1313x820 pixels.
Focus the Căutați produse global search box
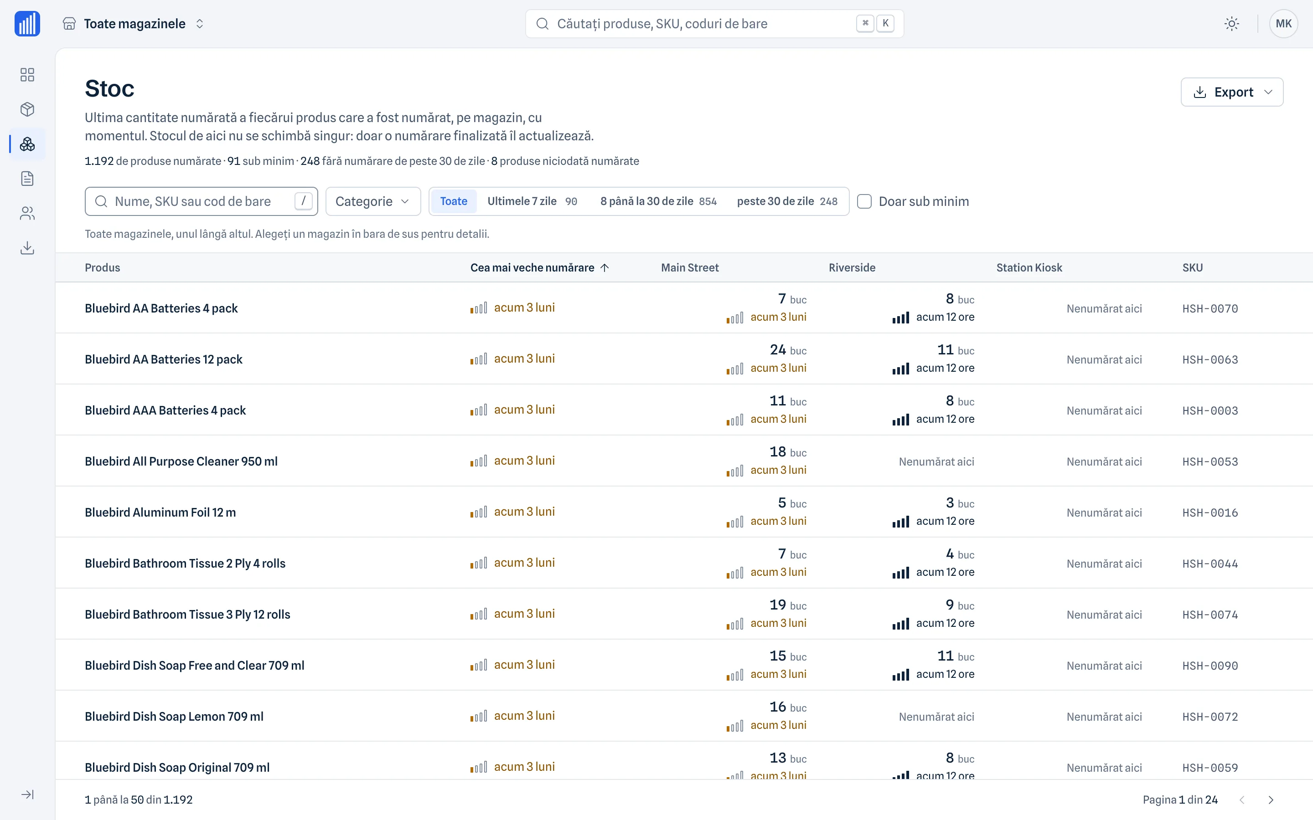click(714, 24)
